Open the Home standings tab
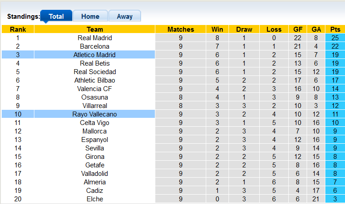Screen dimensions: 345x204 (90, 17)
